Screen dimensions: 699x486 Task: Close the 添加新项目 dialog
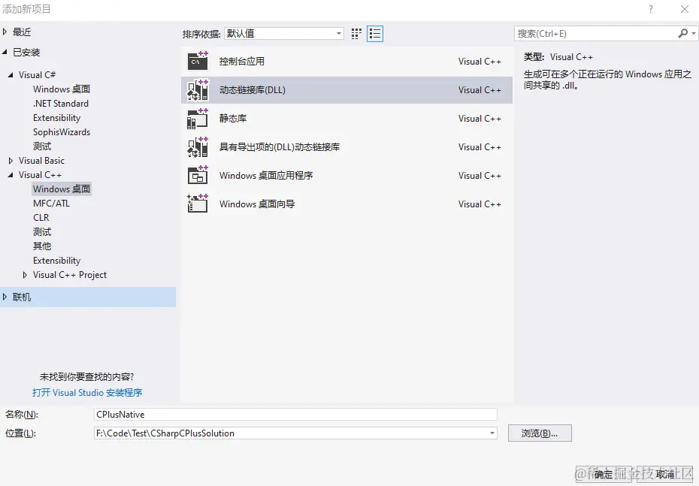pyautogui.click(x=685, y=9)
